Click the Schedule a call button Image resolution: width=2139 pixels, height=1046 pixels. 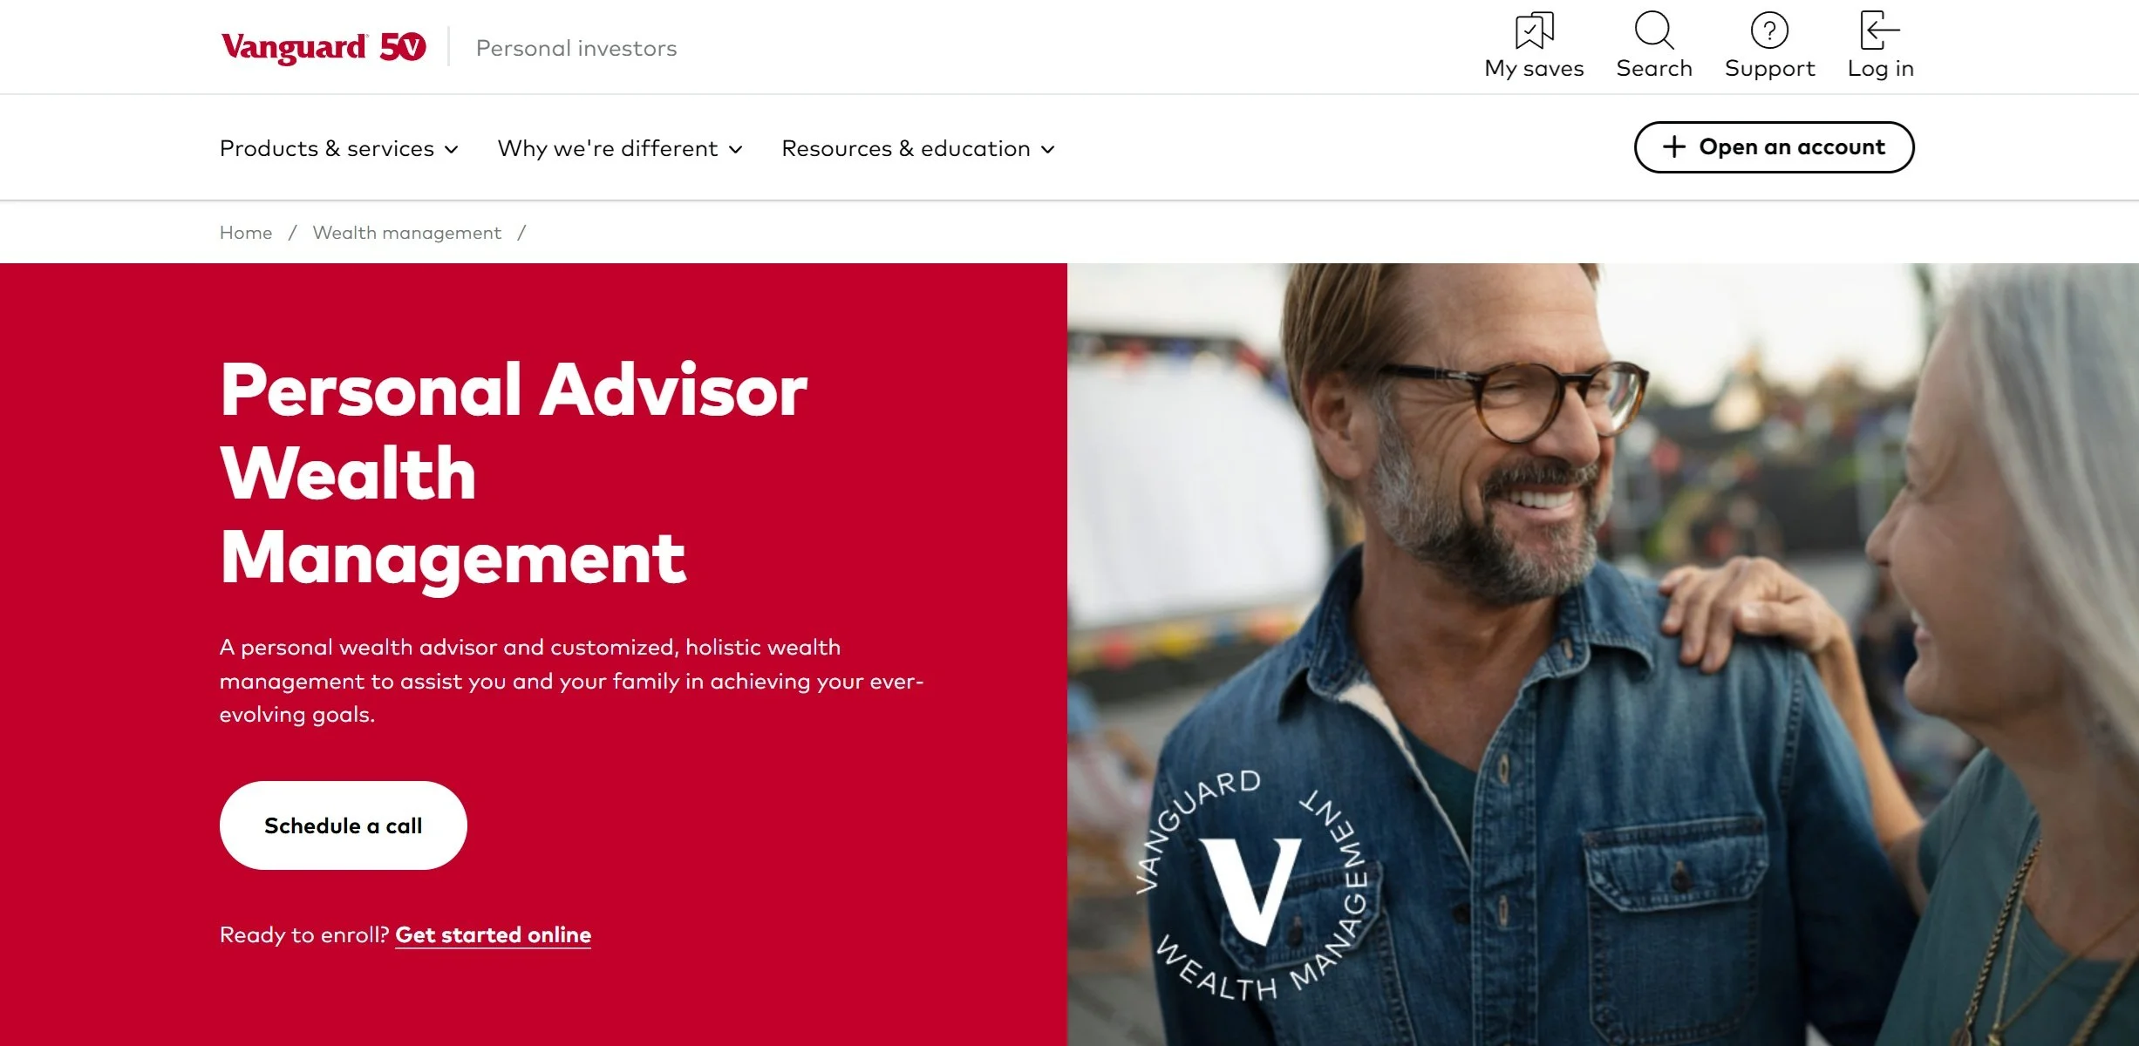coord(343,825)
